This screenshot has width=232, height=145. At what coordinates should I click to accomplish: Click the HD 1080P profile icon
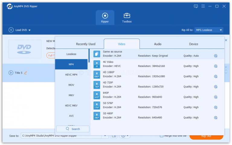click(x=97, y=75)
